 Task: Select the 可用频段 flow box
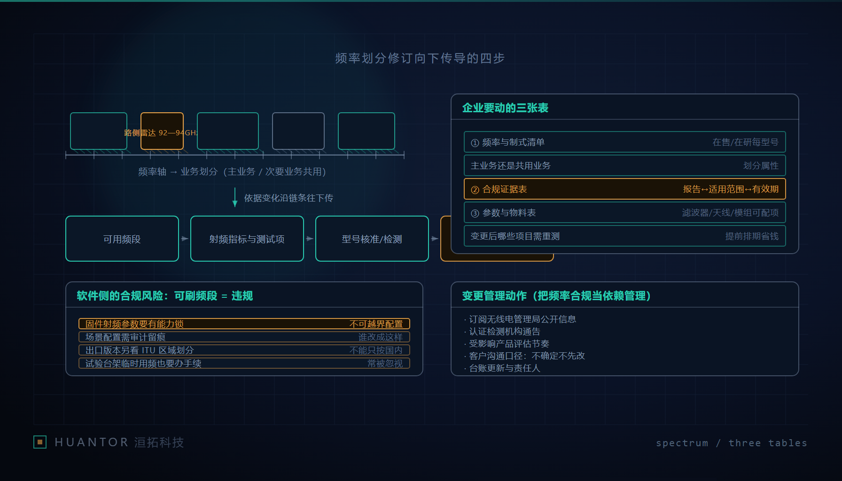122,239
